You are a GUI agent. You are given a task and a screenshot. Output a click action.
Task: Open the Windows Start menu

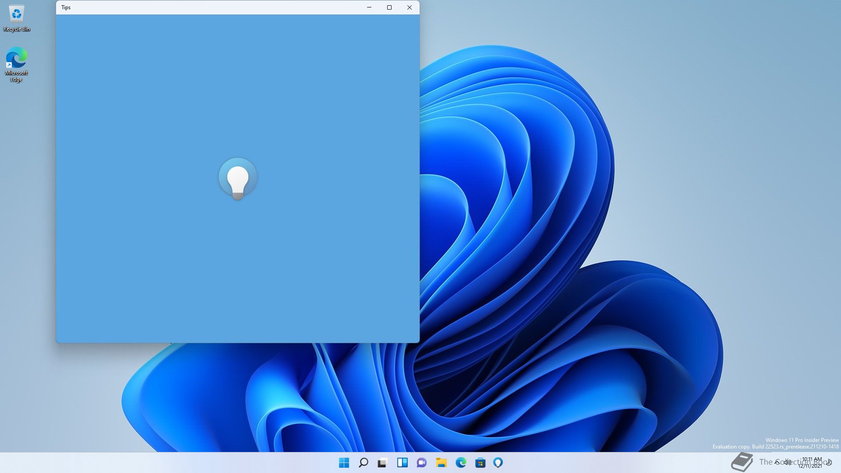tap(344, 462)
